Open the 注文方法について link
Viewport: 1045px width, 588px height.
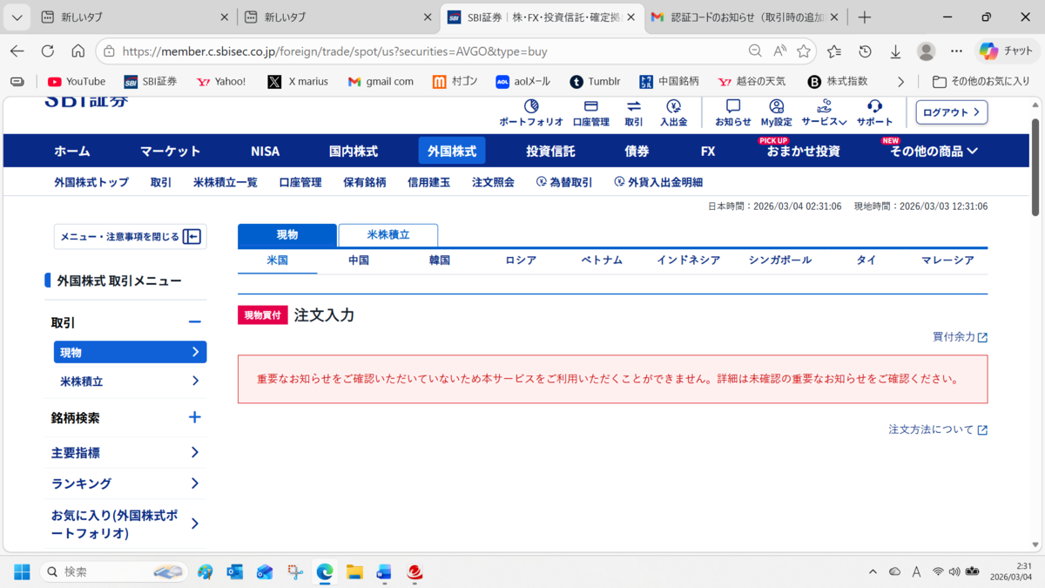(938, 429)
